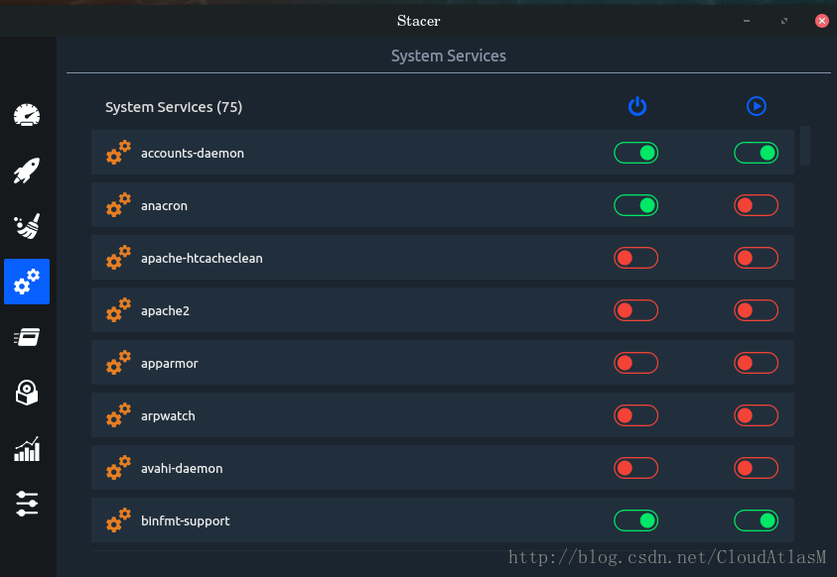
Task: Start apache2 with running toggle
Action: (756, 310)
